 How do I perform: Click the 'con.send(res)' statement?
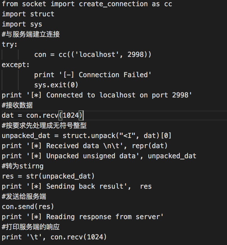coord(28,207)
